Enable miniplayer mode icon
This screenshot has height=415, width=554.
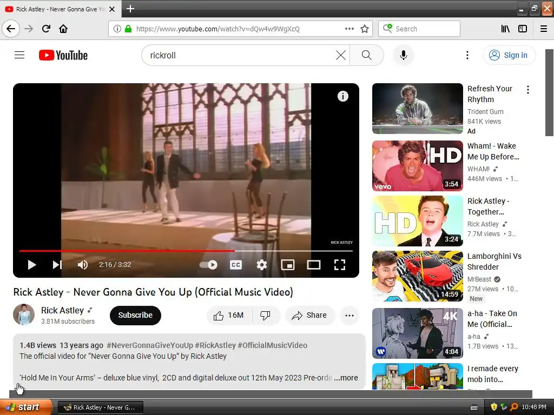pyautogui.click(x=288, y=265)
